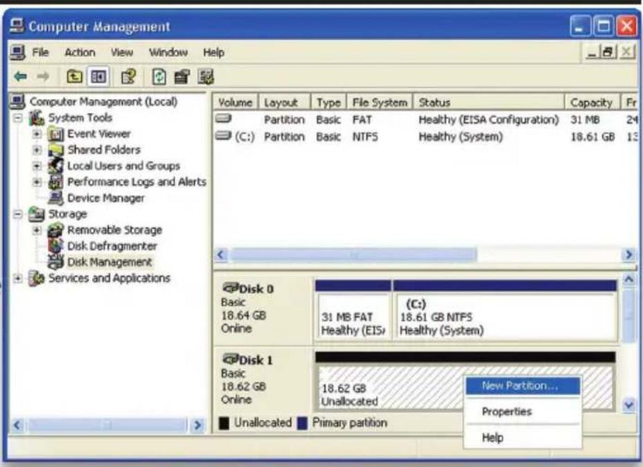Collapse the Storage tree node

coord(17,214)
